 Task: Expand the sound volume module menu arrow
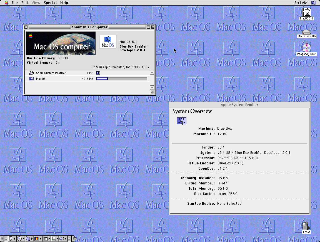tap(66, 239)
